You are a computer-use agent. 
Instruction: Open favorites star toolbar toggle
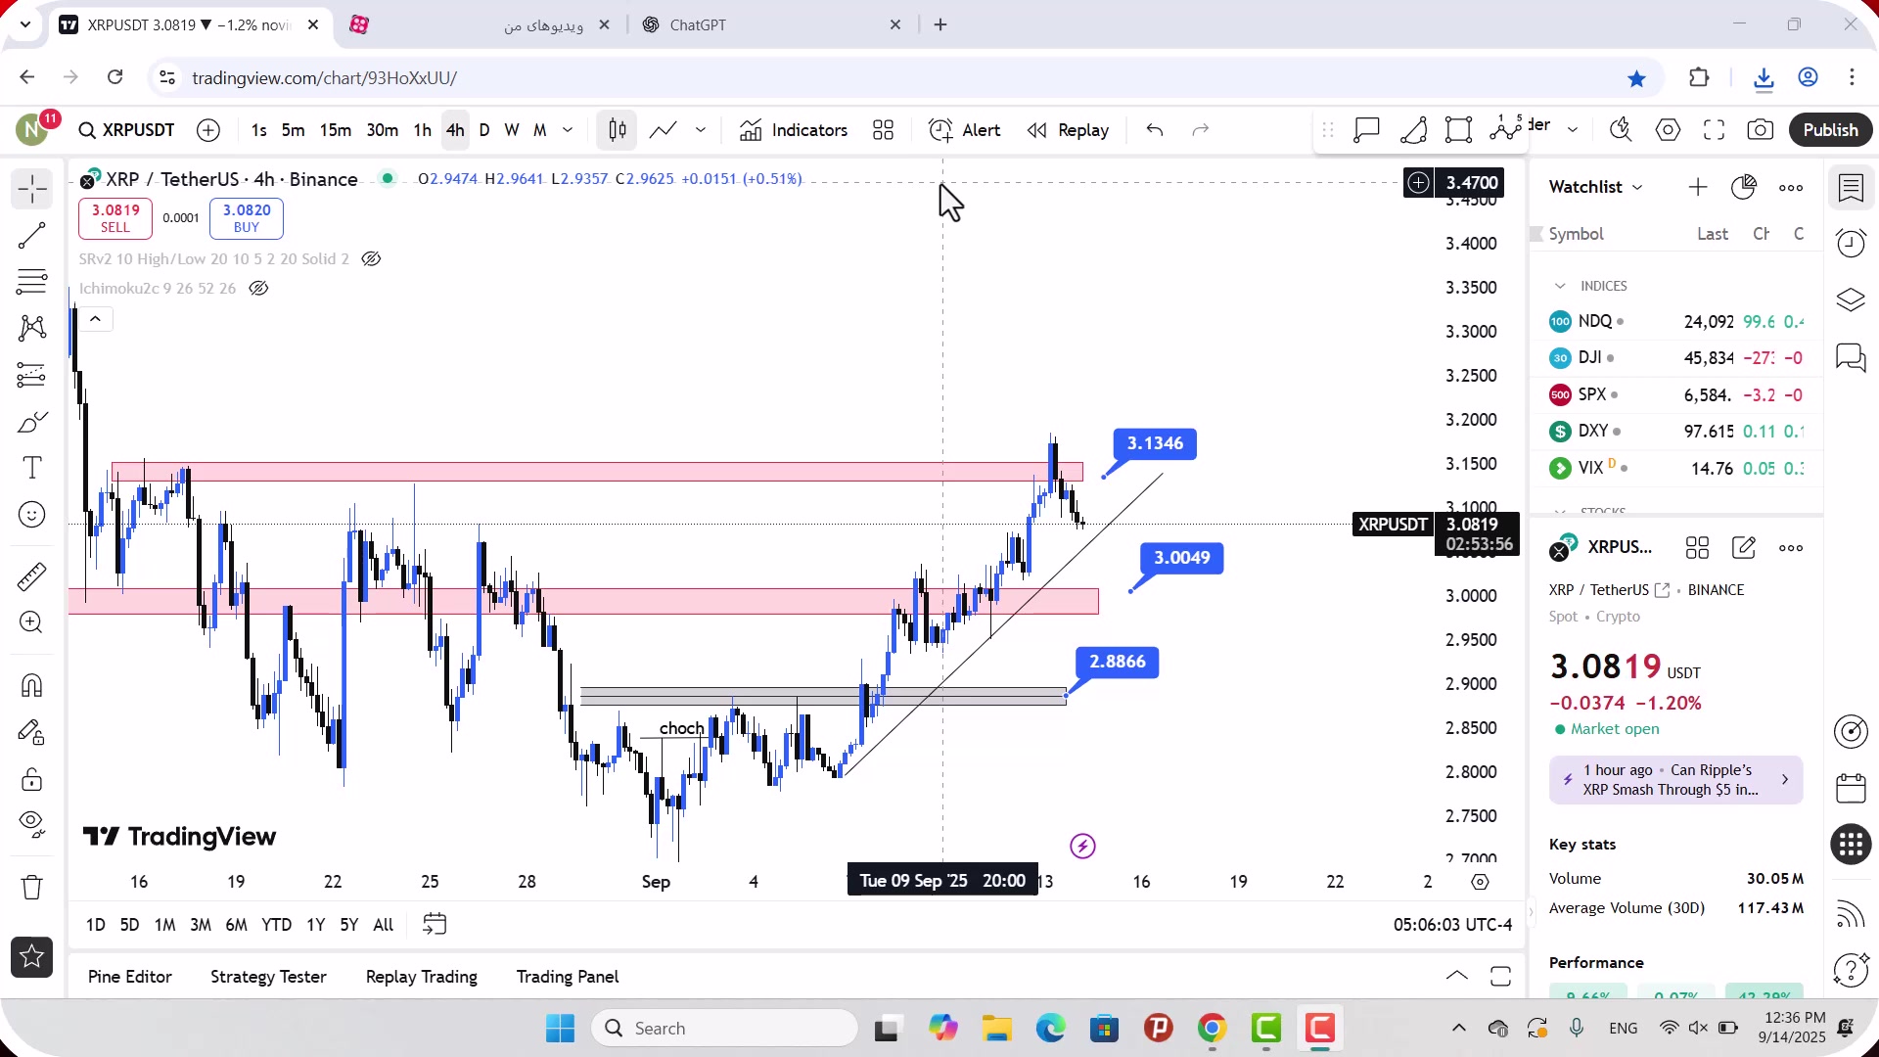click(32, 957)
